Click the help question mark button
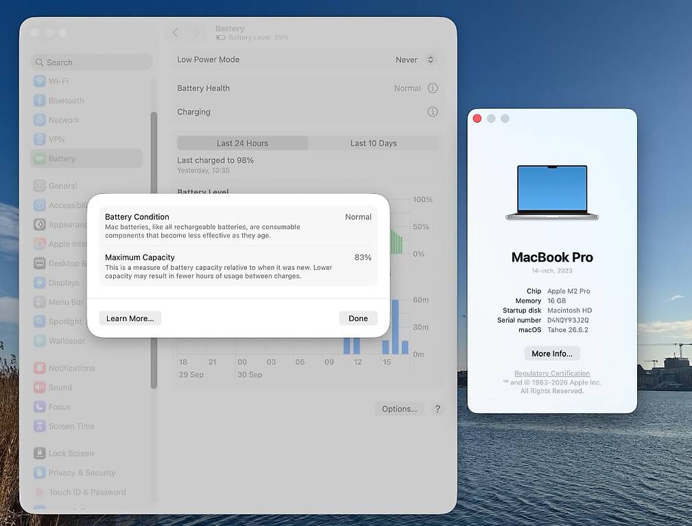The width and height of the screenshot is (692, 526). point(438,409)
